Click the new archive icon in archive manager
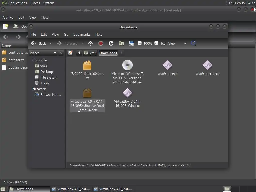 (6, 26)
